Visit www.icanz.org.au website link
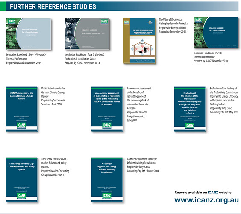The image size is (241, 214). click(206, 200)
